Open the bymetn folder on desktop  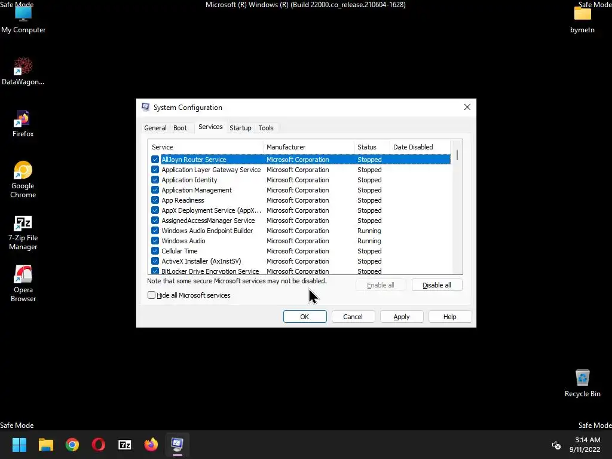pos(582,20)
